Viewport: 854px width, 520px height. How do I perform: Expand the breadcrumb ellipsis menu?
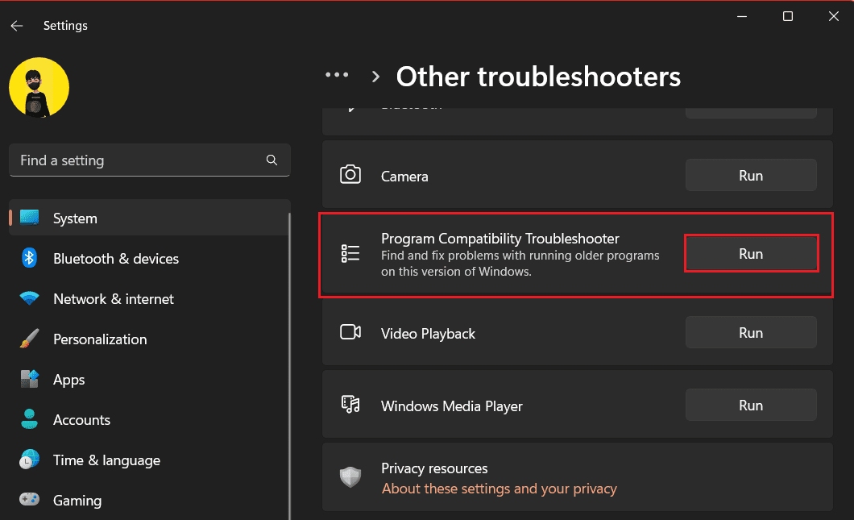click(x=337, y=75)
